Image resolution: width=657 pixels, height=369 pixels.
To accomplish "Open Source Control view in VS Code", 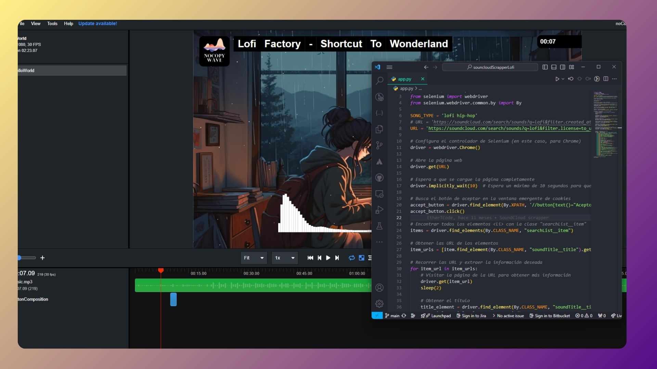I will (x=379, y=146).
